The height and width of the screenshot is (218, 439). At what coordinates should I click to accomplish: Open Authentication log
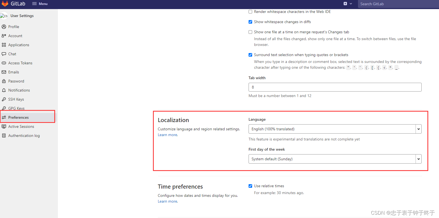point(24,136)
